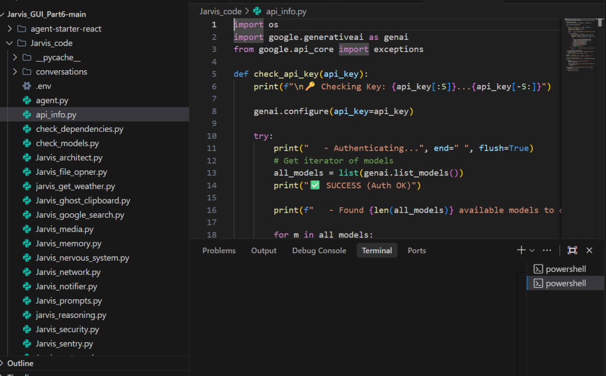Viewport: 606px width, 376px height.
Task: Expand the Outline section
Action: pyautogui.click(x=20, y=363)
